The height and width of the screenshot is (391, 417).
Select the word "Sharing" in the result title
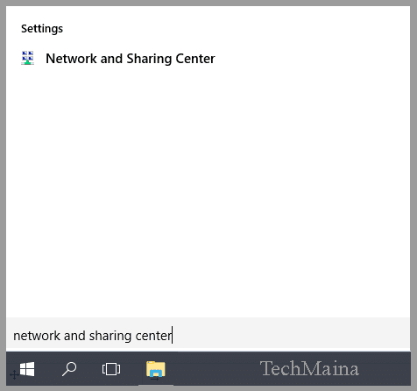(x=149, y=59)
